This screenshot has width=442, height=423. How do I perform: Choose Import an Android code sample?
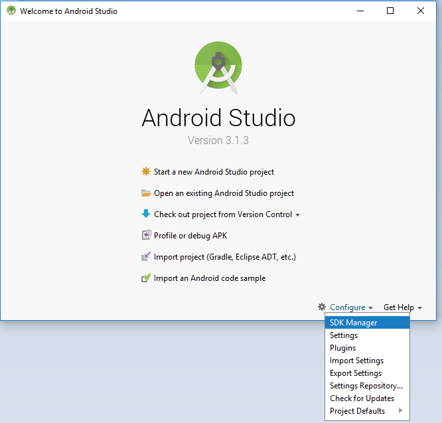pos(210,278)
